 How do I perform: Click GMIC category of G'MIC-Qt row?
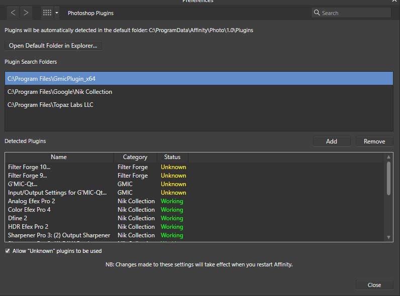click(x=125, y=184)
